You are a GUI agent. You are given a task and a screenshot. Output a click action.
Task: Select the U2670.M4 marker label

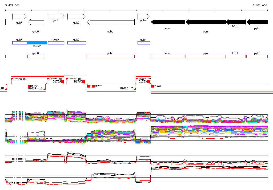point(56,79)
